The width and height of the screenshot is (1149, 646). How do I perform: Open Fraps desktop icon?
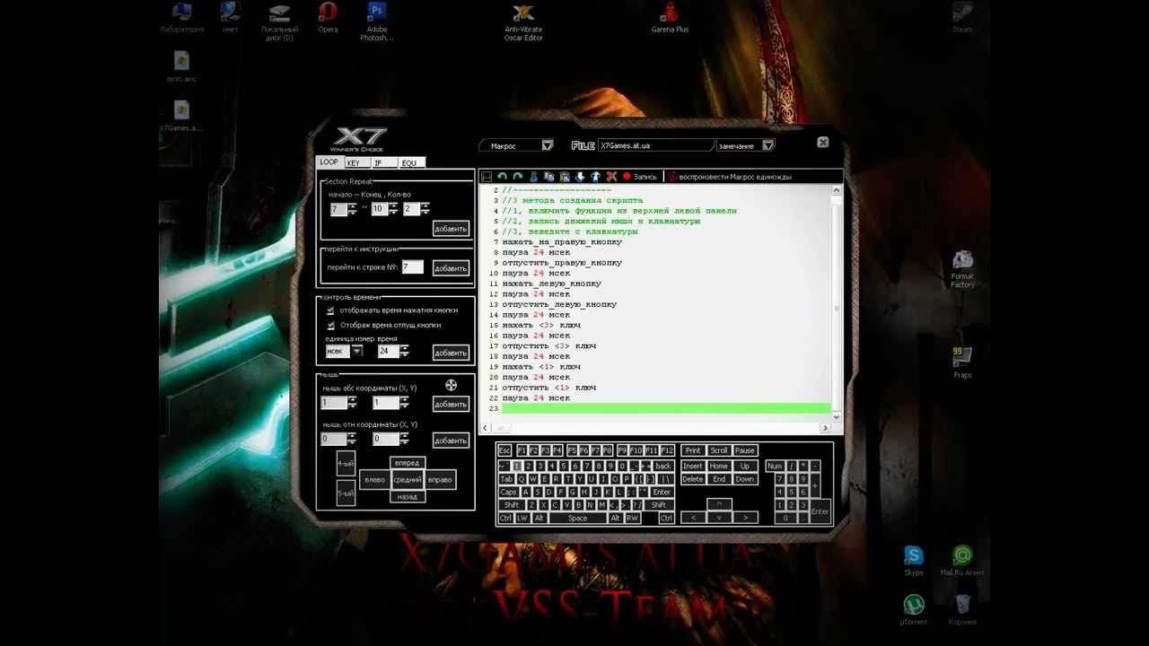[x=962, y=362]
